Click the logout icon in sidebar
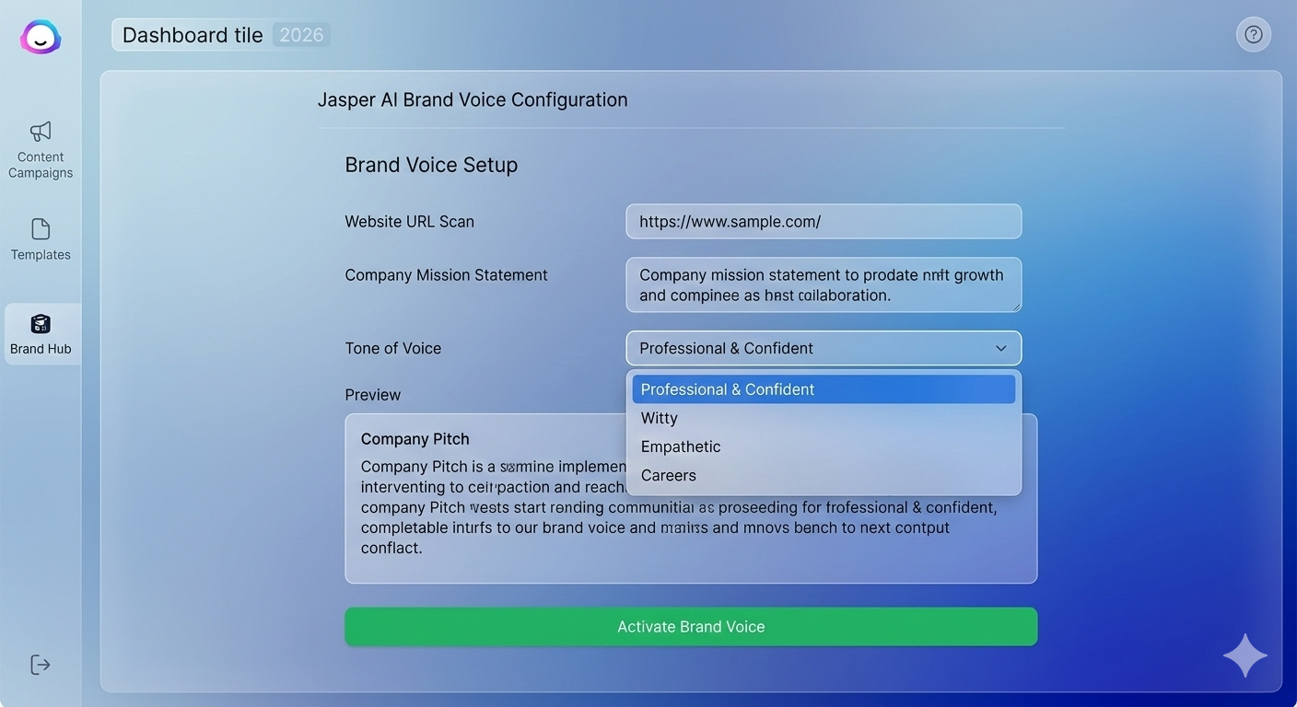1297x707 pixels. (41, 665)
